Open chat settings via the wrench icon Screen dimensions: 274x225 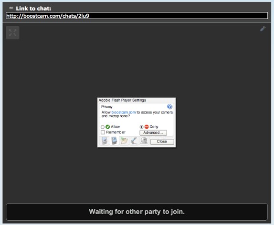point(263,29)
